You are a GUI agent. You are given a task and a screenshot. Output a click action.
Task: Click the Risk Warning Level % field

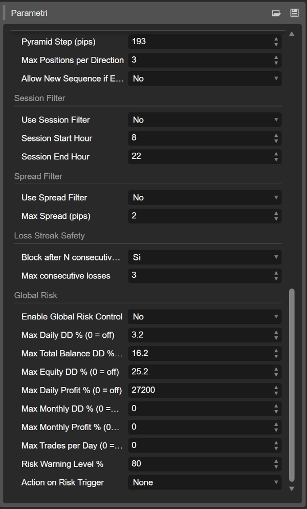tap(200, 464)
